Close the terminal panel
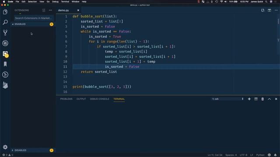Image resolution: width=280 pixels, height=157 pixels. [x=276, y=99]
